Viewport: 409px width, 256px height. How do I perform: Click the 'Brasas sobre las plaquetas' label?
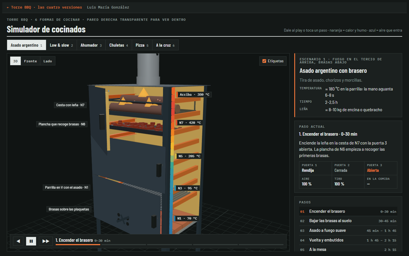(x=69, y=209)
